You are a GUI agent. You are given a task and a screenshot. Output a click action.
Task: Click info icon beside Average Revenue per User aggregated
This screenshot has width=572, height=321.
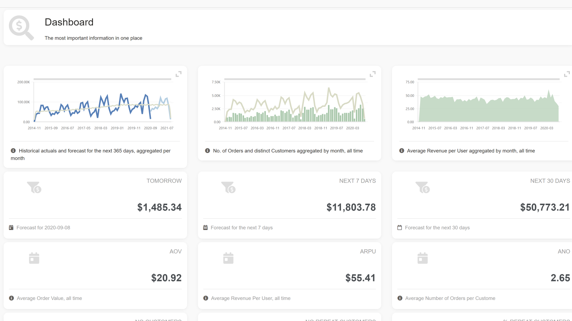click(401, 151)
